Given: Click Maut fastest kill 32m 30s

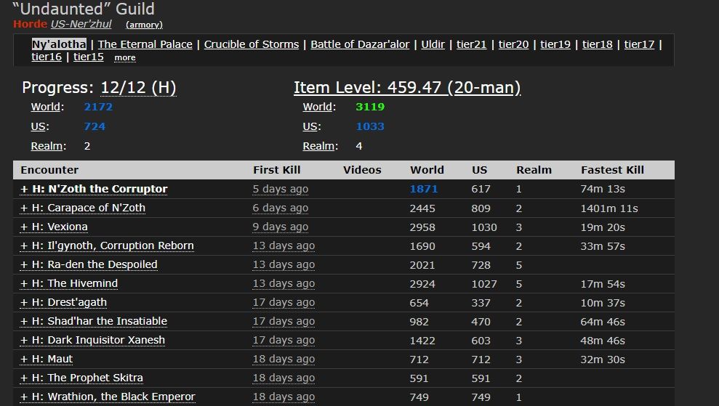Looking at the screenshot, I should [x=603, y=360].
